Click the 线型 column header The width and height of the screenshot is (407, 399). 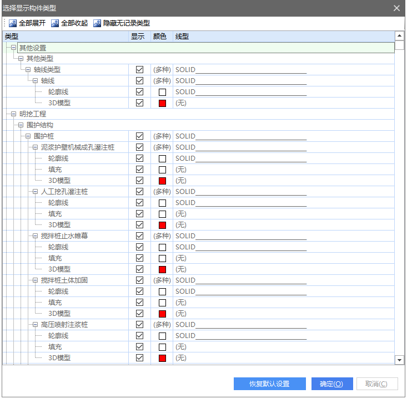tap(182, 36)
